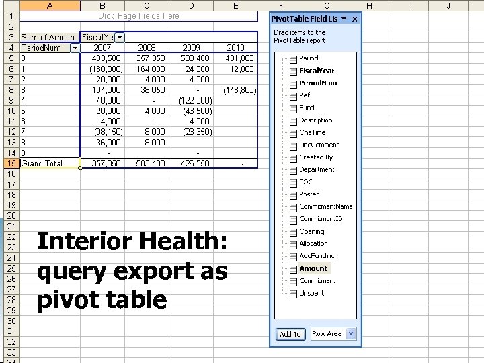Select the Grand Total cell
The width and height of the screenshot is (484, 363).
point(50,163)
